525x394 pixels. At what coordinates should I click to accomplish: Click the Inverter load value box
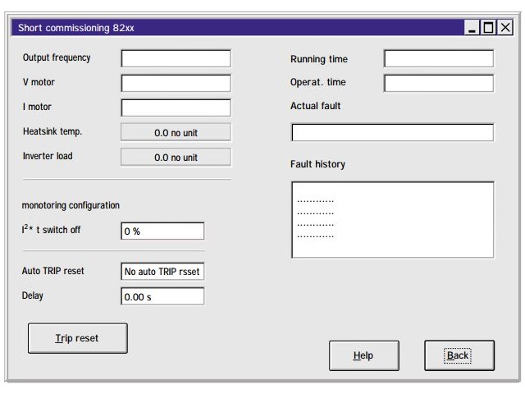[x=176, y=157]
